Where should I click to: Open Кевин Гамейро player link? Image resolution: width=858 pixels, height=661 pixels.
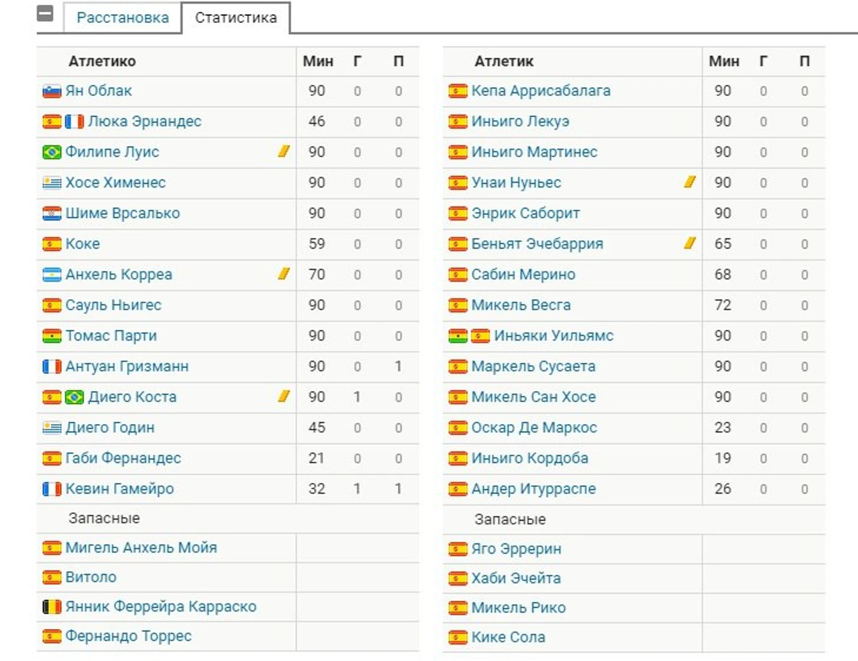[x=119, y=489]
